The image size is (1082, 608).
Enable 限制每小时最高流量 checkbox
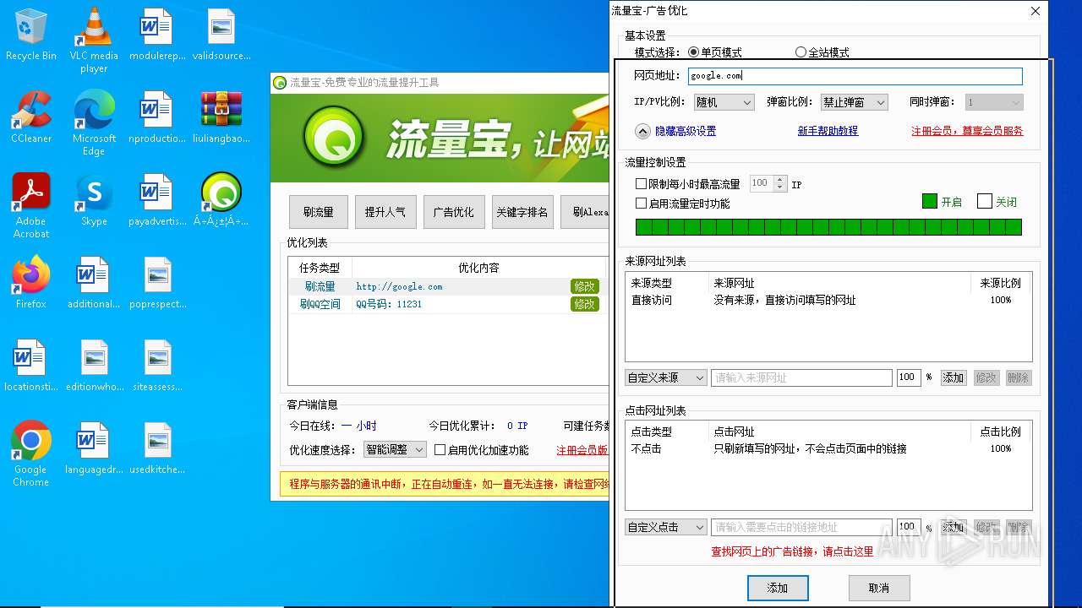pyautogui.click(x=641, y=183)
